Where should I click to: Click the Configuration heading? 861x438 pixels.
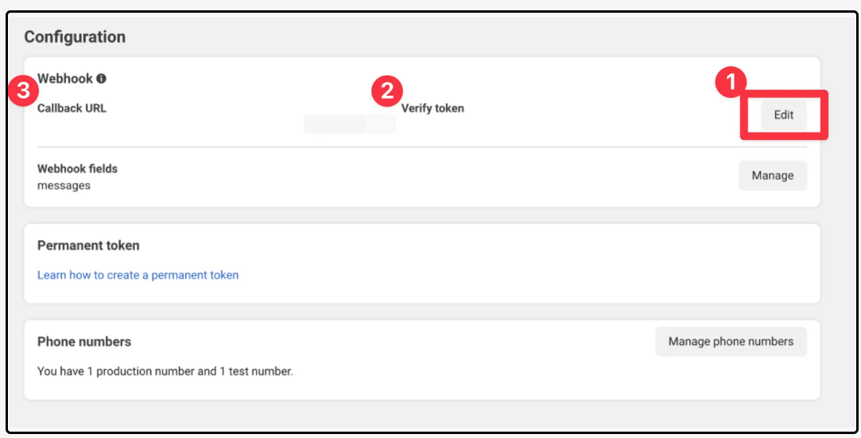[75, 37]
